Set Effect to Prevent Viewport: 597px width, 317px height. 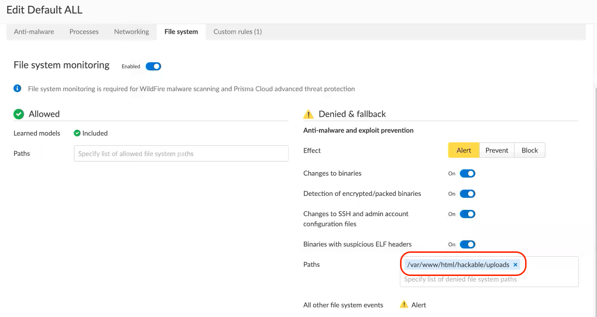[x=497, y=150]
